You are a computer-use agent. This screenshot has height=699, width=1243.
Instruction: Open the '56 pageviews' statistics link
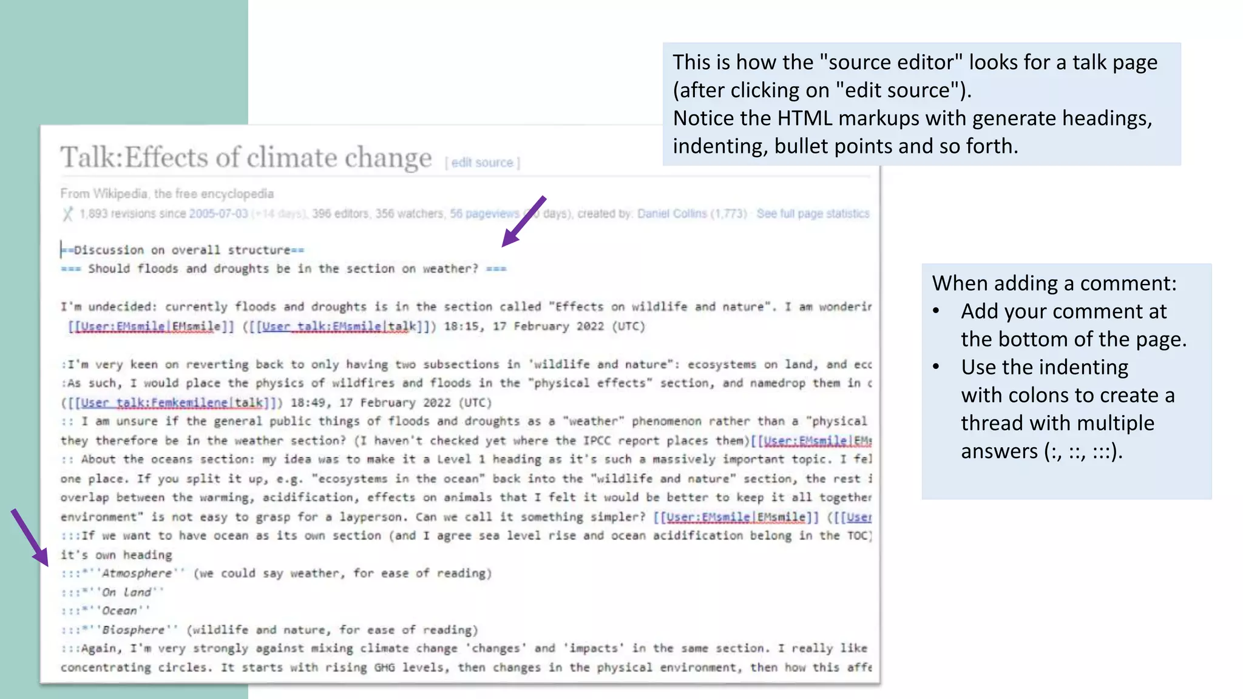coord(484,214)
